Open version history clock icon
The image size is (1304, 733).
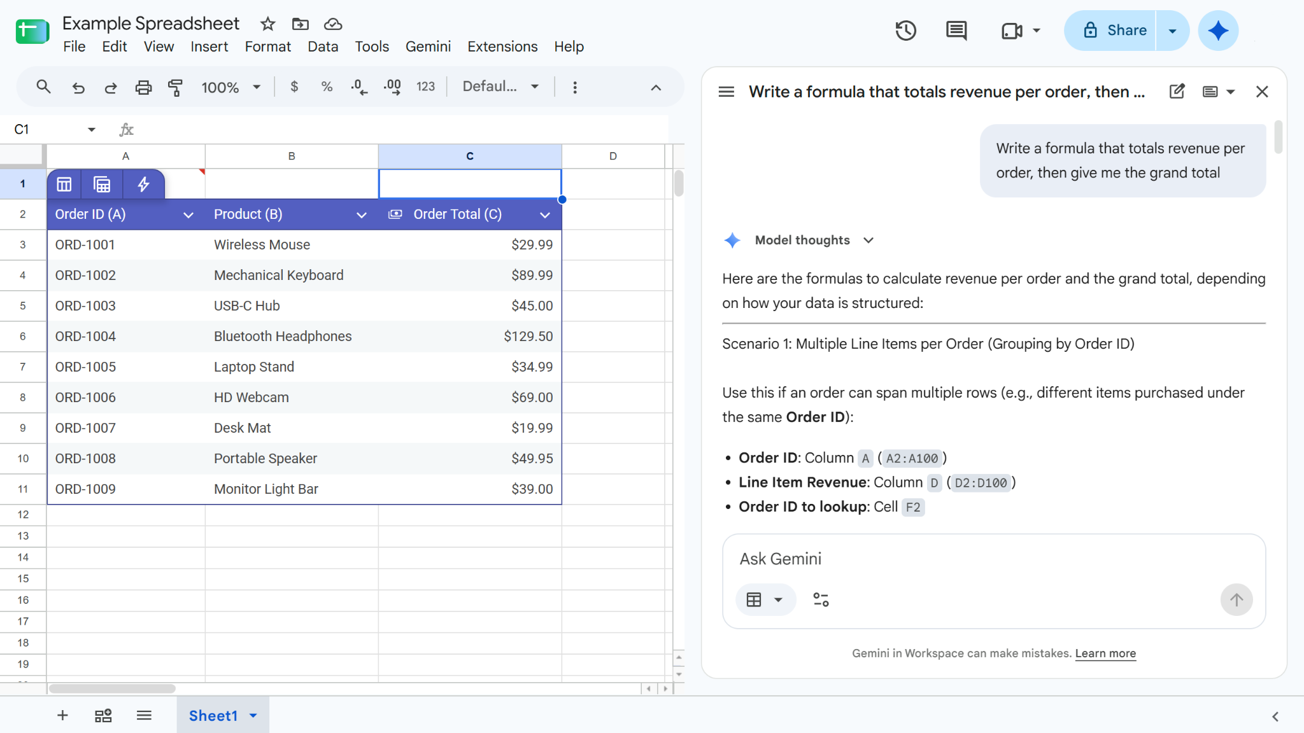click(905, 31)
